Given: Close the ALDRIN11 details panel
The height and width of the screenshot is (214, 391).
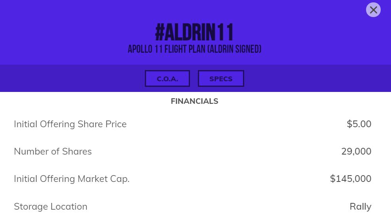Looking at the screenshot, I should pyautogui.click(x=373, y=10).
